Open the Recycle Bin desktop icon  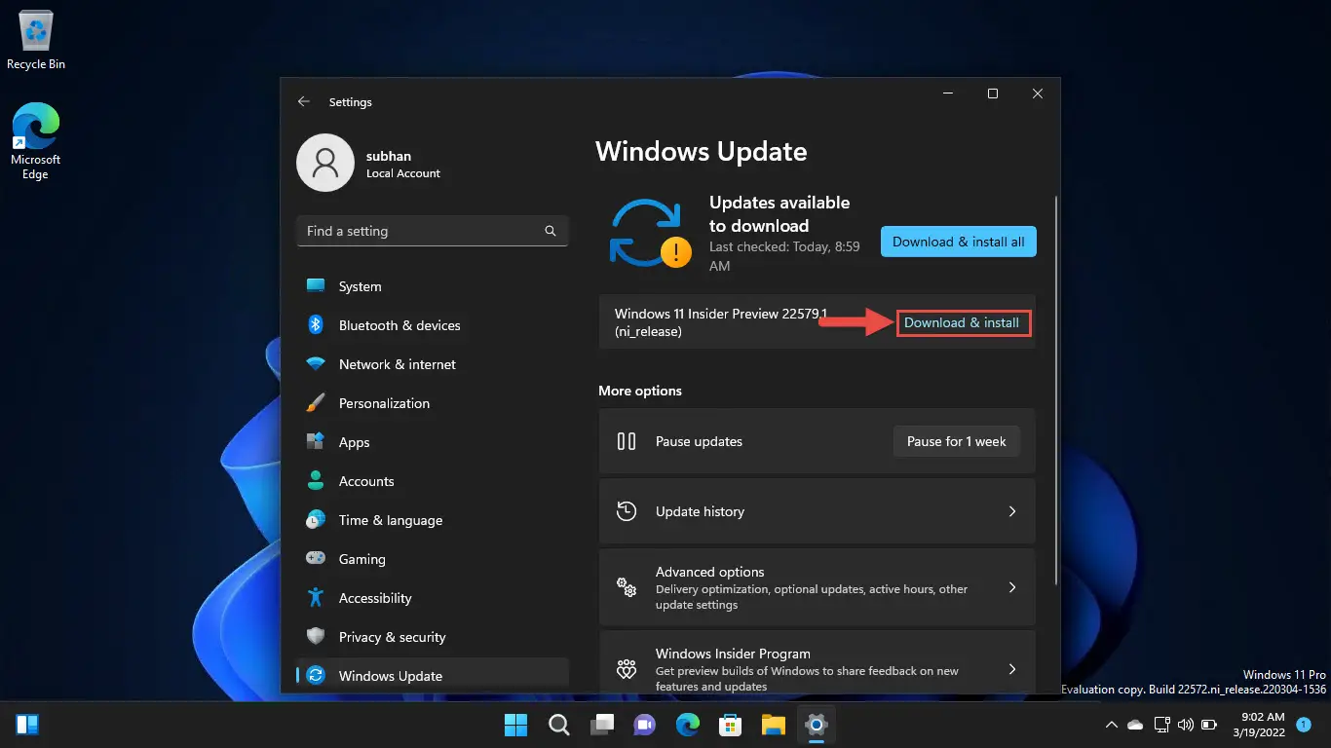(36, 42)
